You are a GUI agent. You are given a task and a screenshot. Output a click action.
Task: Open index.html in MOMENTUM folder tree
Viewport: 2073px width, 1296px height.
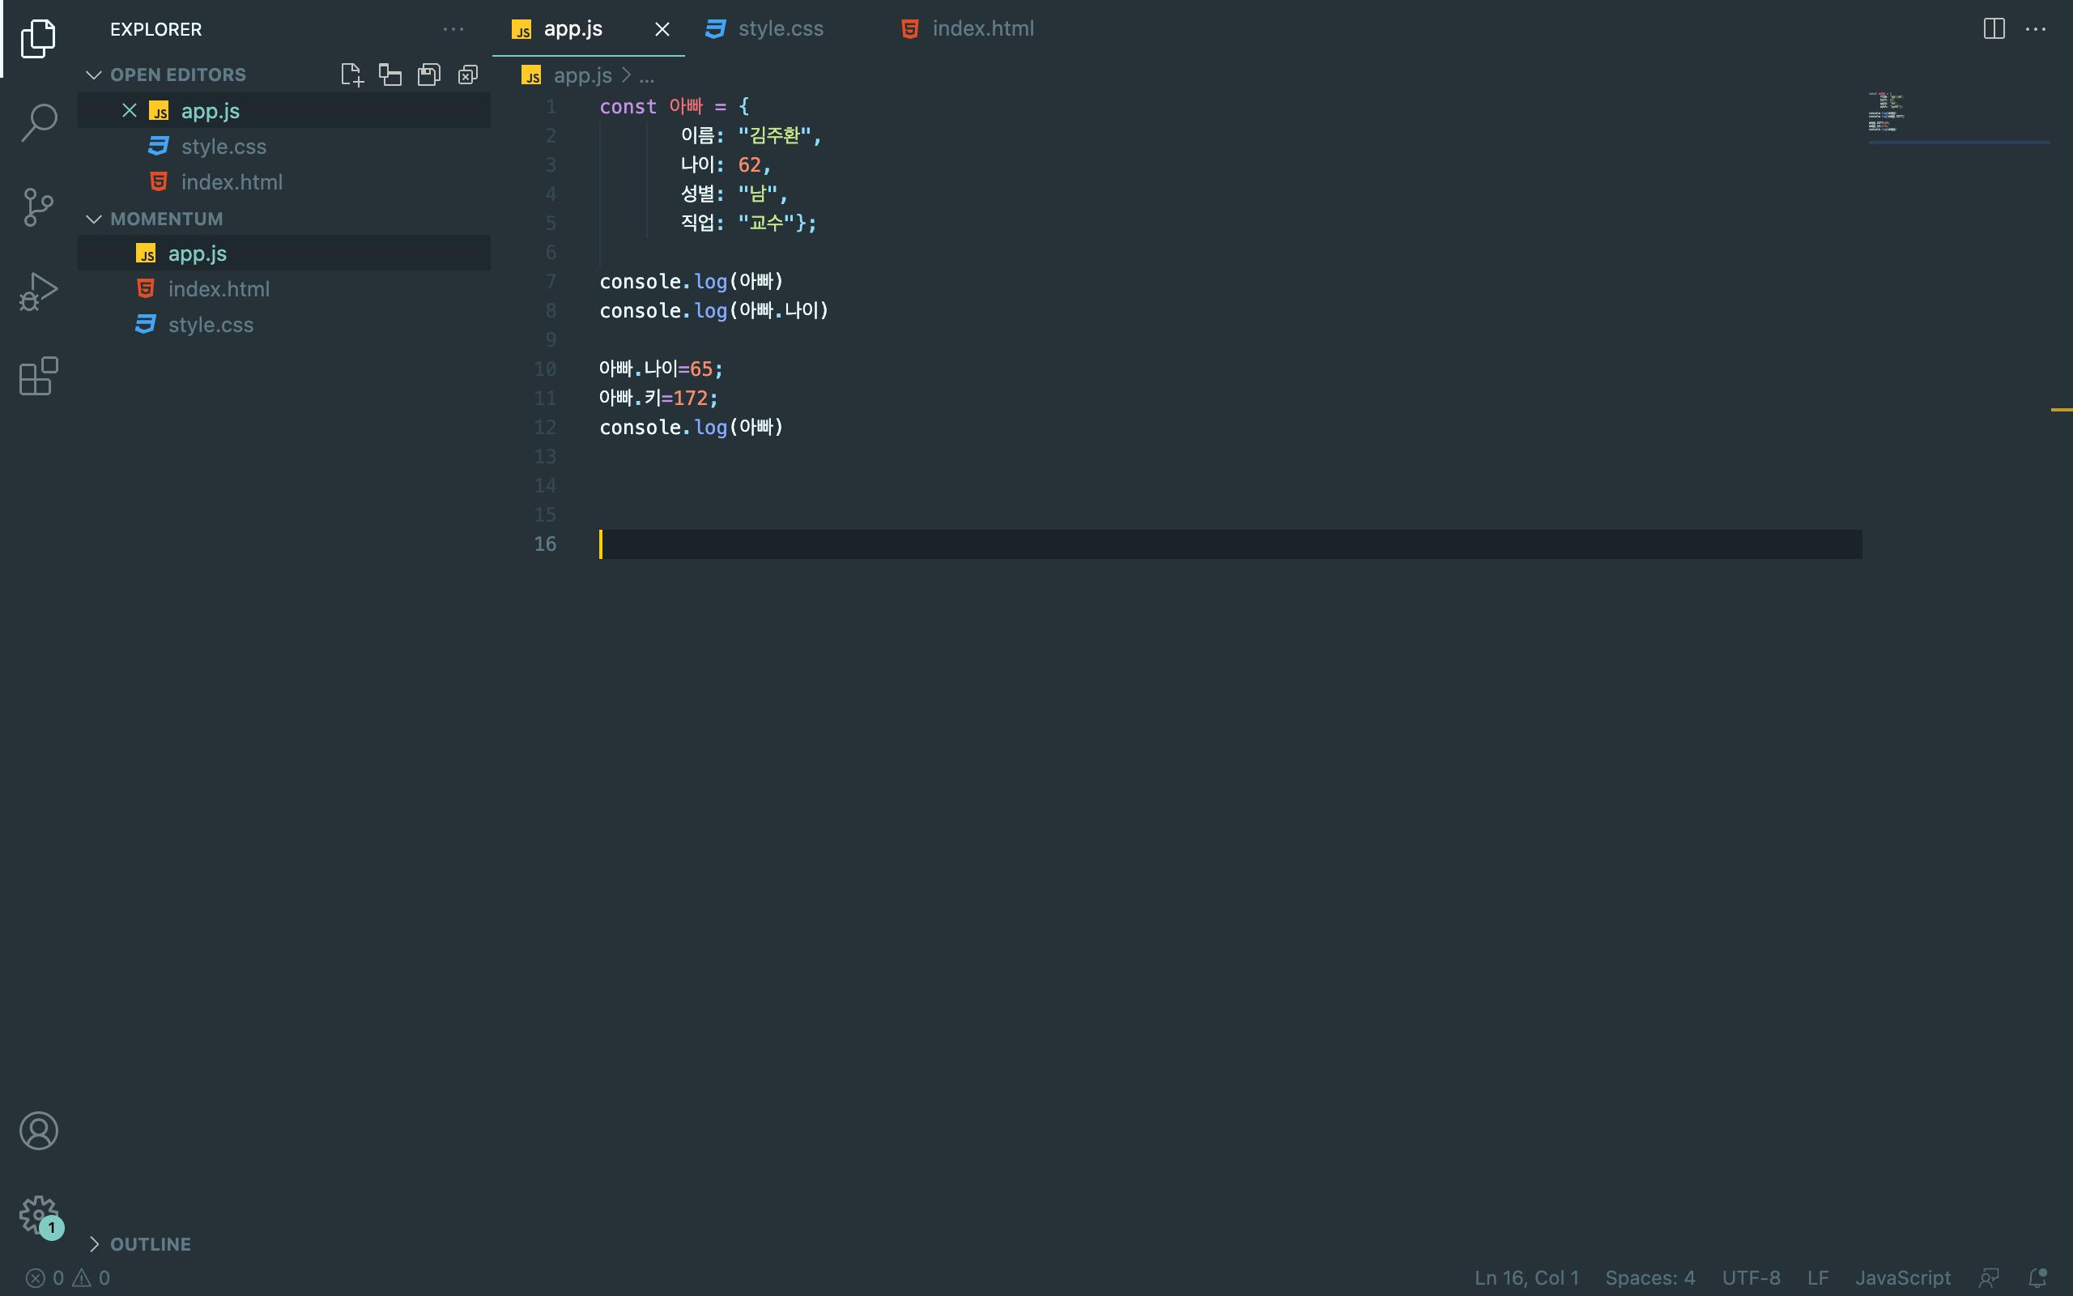(x=219, y=289)
